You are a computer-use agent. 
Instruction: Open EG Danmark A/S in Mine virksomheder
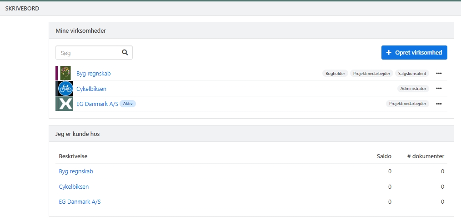tap(97, 104)
